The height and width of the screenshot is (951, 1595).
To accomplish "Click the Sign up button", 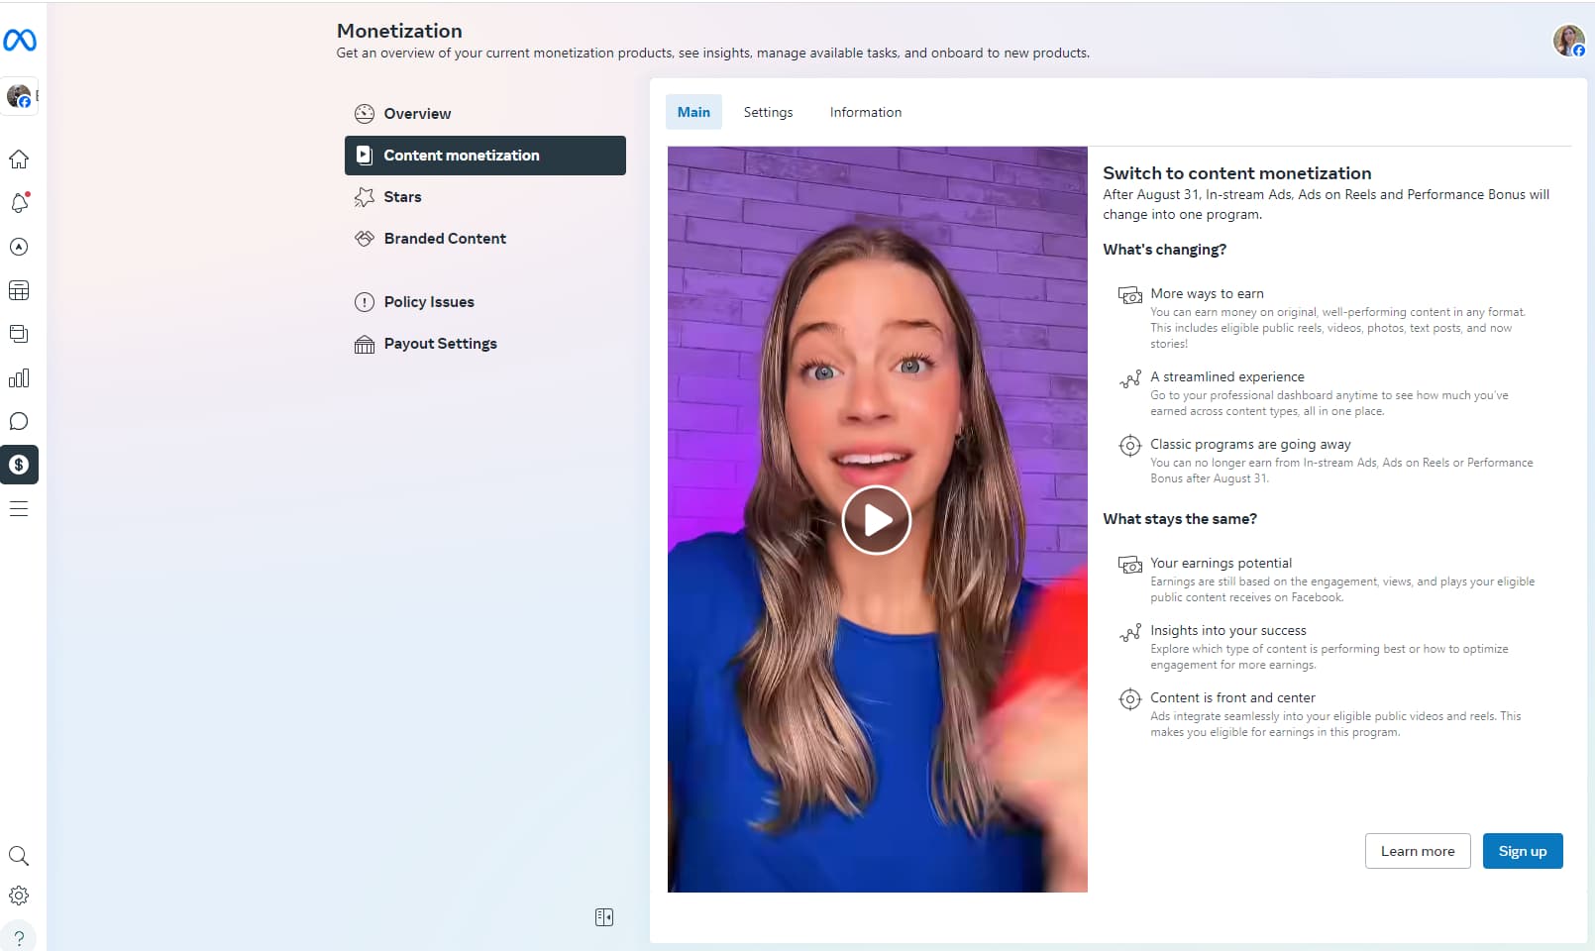I will click(x=1523, y=851).
